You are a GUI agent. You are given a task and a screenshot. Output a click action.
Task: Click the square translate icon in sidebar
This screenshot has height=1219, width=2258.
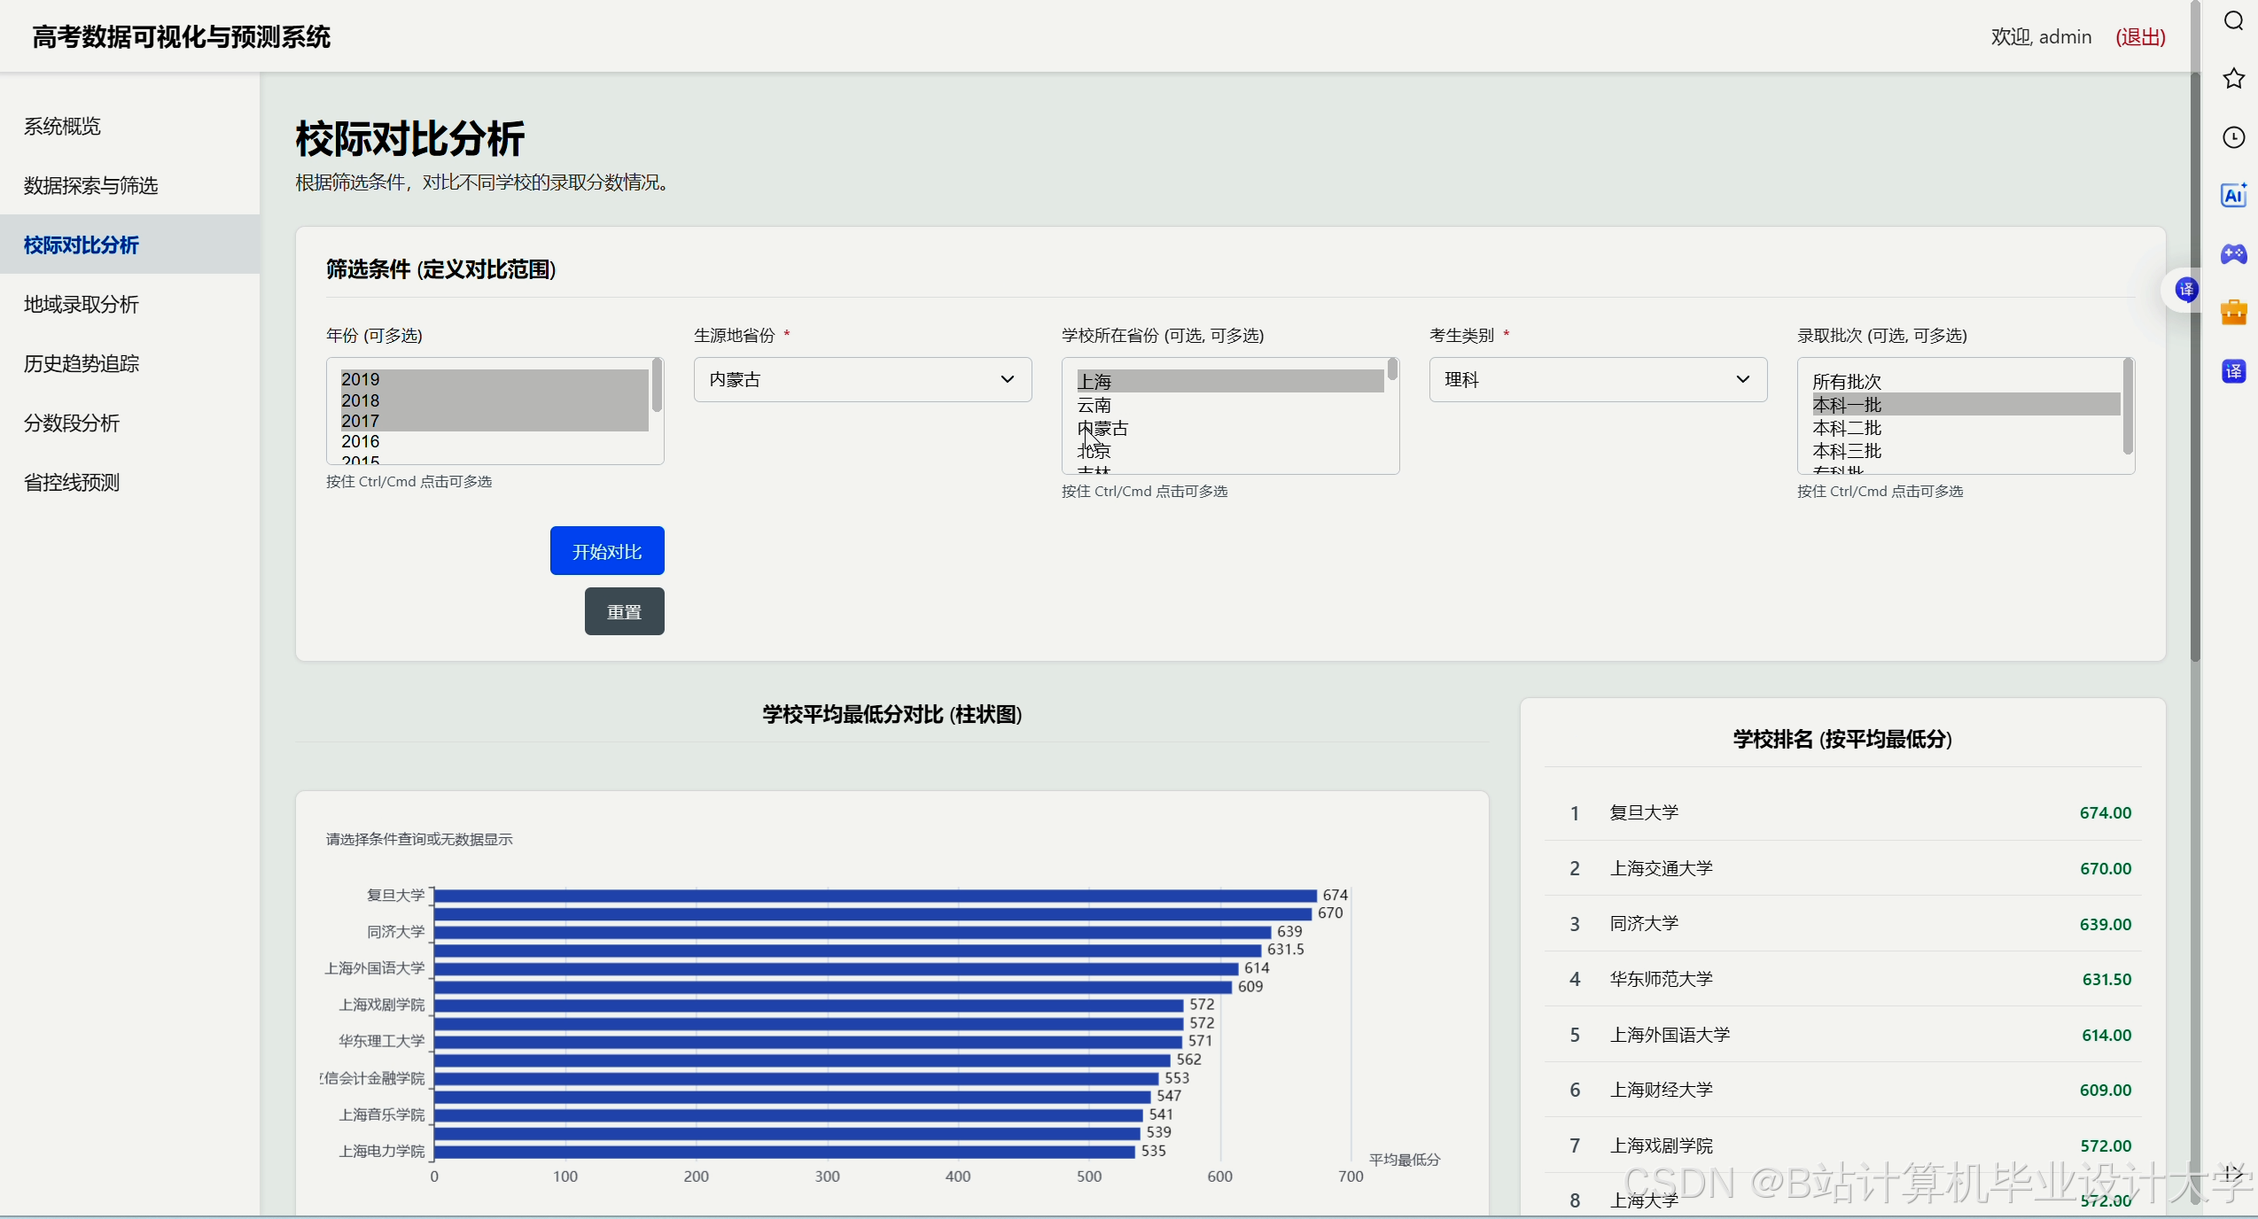point(2233,371)
